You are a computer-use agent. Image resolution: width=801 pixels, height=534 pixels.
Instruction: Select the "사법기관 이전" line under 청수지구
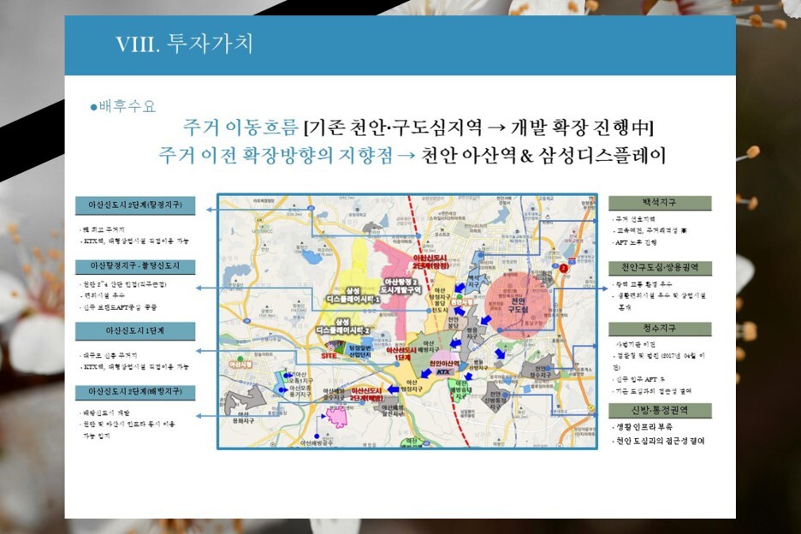pyautogui.click(x=636, y=344)
